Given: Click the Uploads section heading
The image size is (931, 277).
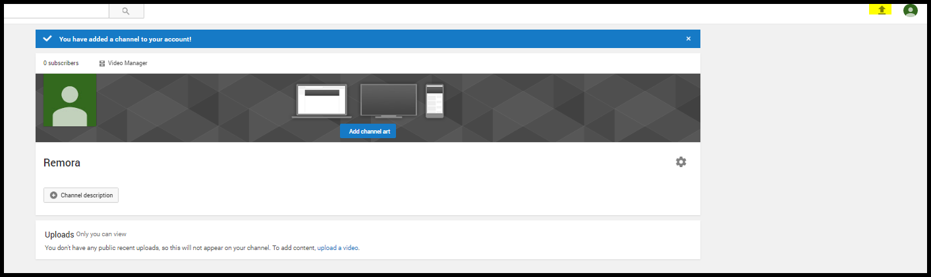Looking at the screenshot, I should [x=59, y=234].
